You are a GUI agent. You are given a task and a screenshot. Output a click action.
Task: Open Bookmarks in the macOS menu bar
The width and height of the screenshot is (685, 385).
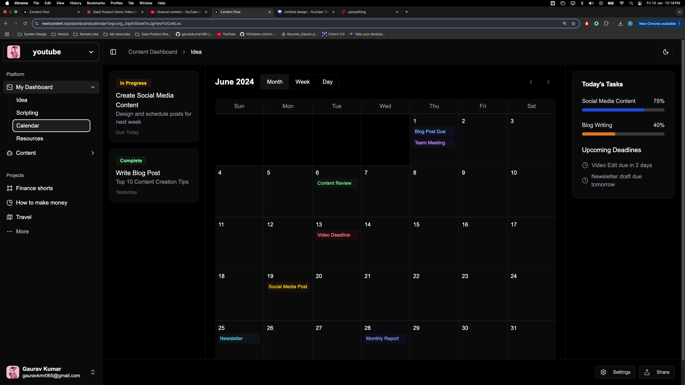coord(96,3)
